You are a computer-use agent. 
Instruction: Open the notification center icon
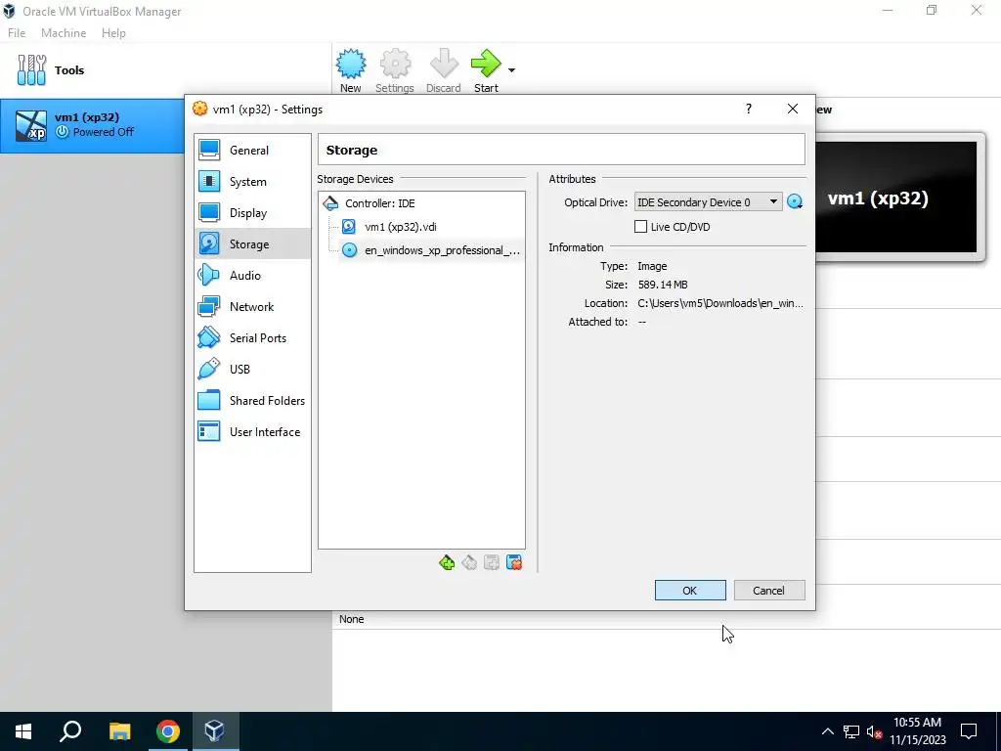point(969,731)
